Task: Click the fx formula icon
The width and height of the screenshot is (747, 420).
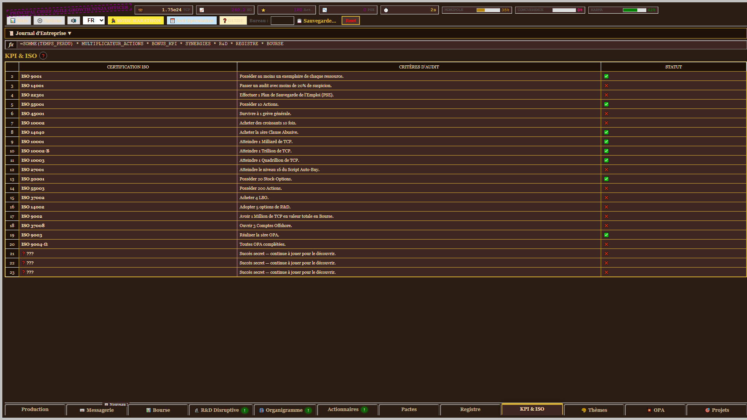Action: 11,45
